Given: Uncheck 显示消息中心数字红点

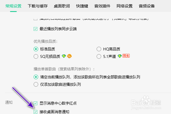Looking at the screenshot, I should pos(36,103).
